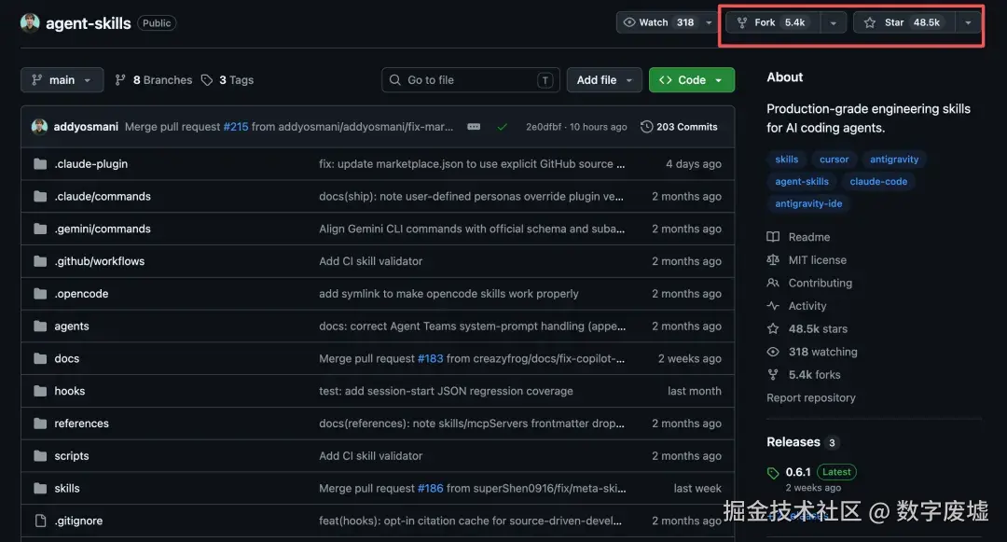Open the main branch selector
1007x542 pixels.
pyautogui.click(x=62, y=80)
